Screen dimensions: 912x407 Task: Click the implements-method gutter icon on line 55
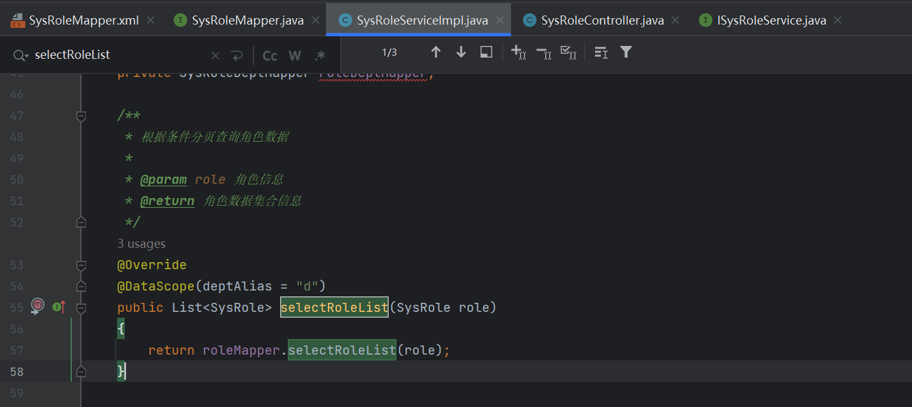click(x=59, y=307)
